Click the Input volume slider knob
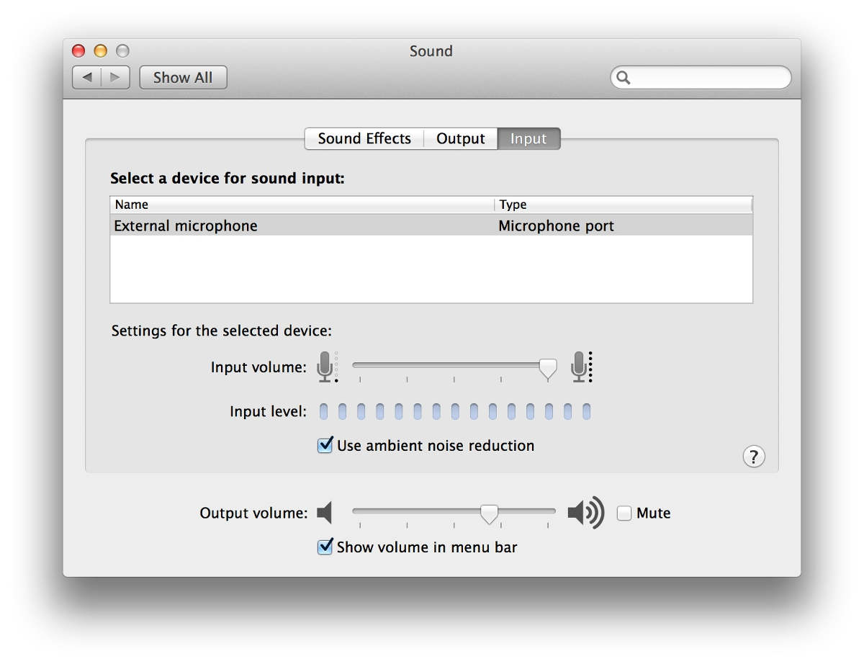The image size is (864, 664). tap(548, 368)
